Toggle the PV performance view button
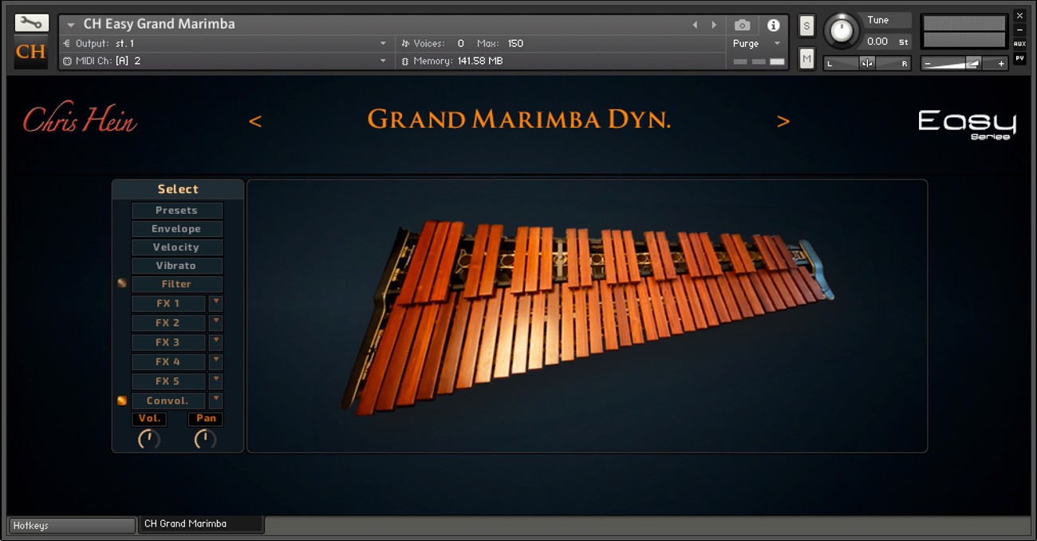Viewport: 1037px width, 541px height. pyautogui.click(x=1019, y=57)
